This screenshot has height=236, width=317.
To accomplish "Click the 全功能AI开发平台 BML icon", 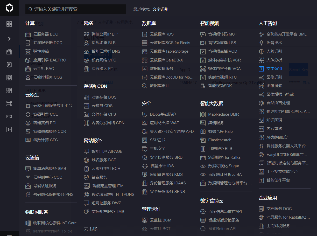I will click(261, 34).
